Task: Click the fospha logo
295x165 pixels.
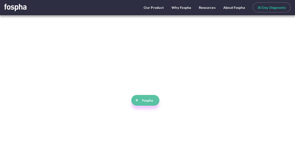Action: pos(15,7)
